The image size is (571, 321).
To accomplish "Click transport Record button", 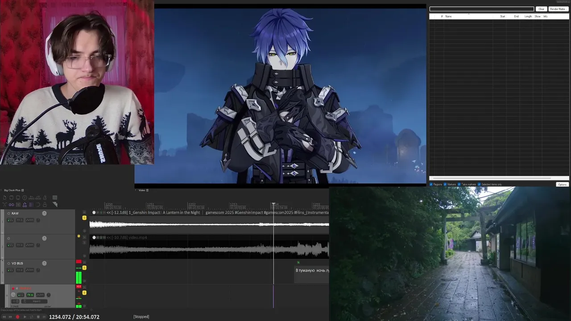I will pos(17,317).
